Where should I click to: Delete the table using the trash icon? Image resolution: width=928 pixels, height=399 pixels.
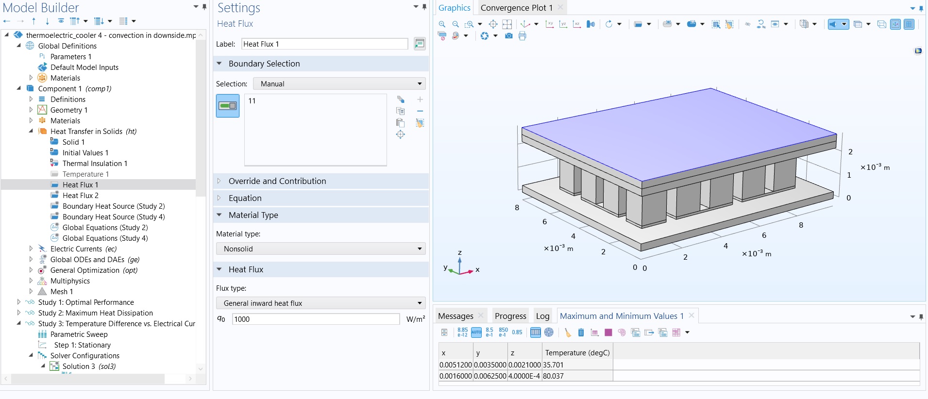point(581,332)
